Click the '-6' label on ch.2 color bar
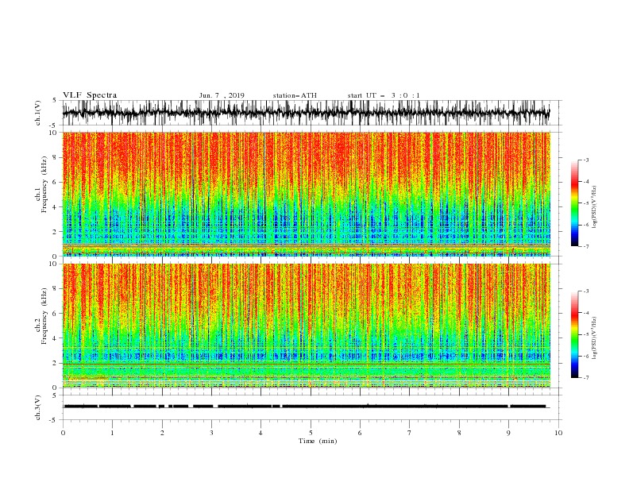629x486 pixels. point(586,356)
